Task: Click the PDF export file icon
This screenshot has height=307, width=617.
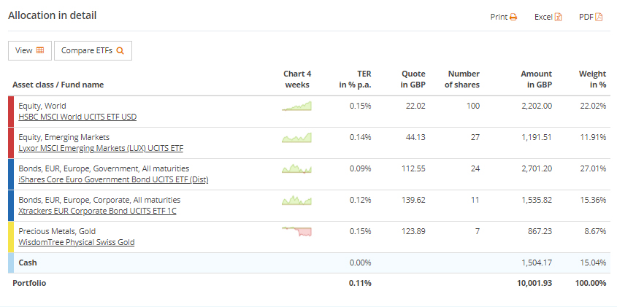Action: tap(599, 17)
